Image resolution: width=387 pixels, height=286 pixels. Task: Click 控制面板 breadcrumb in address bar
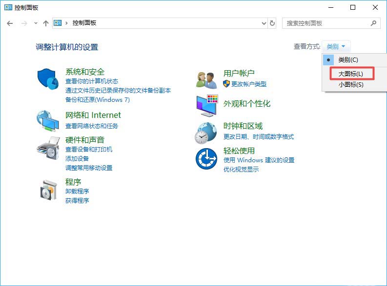pyautogui.click(x=84, y=23)
